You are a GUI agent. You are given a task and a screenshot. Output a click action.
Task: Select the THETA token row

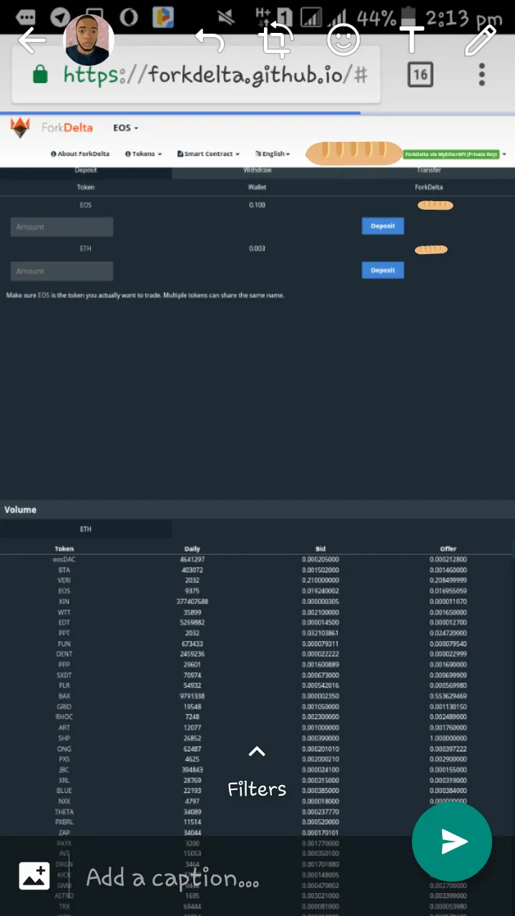tap(257, 812)
